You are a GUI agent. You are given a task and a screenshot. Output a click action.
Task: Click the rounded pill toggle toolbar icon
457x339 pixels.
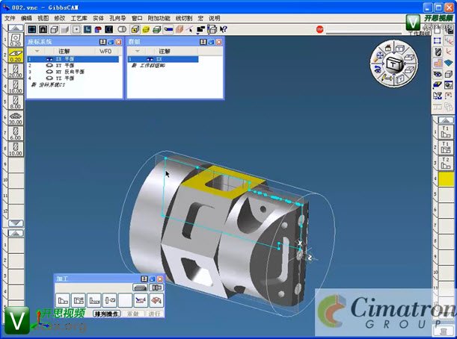pyautogui.click(x=122, y=29)
